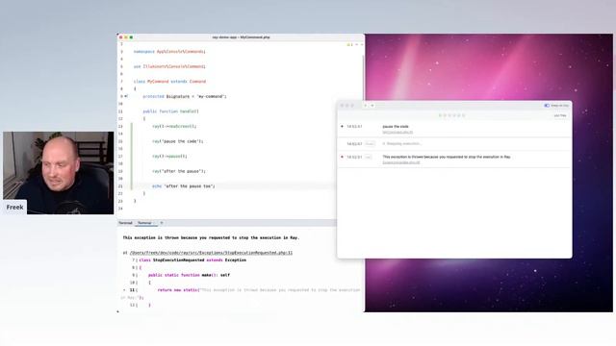The width and height of the screenshot is (616, 346).
Task: Click the namespace App\Console\Commands line
Action: click(x=169, y=52)
